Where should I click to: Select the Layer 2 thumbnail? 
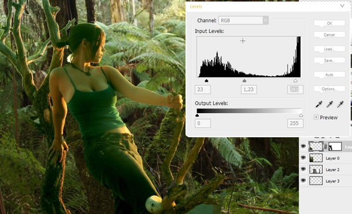pos(316,169)
